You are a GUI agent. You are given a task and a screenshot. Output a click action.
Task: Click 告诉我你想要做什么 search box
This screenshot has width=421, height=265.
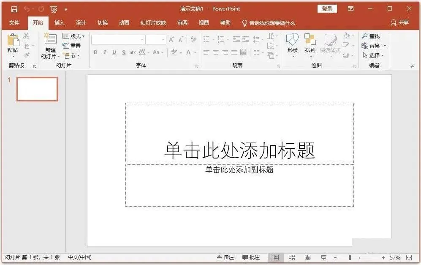tap(269, 23)
